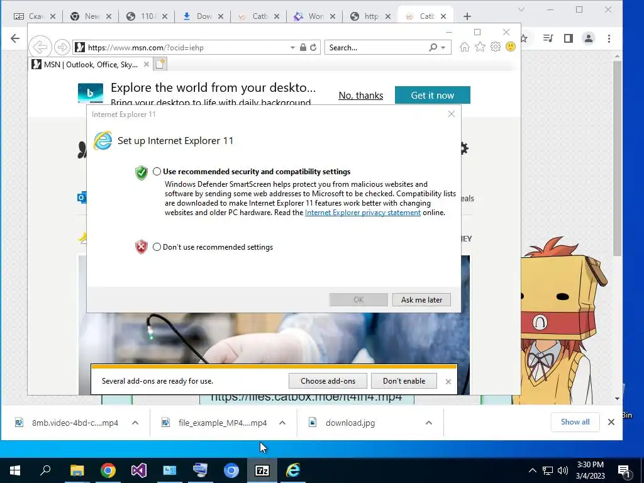Click the IE forward navigation arrow

[62, 47]
